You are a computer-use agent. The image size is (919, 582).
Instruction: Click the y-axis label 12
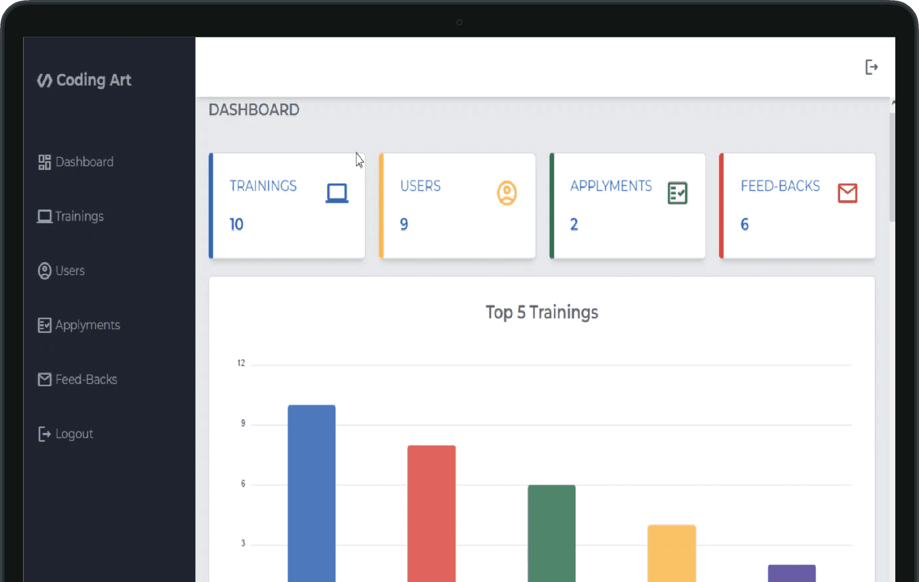coord(241,363)
